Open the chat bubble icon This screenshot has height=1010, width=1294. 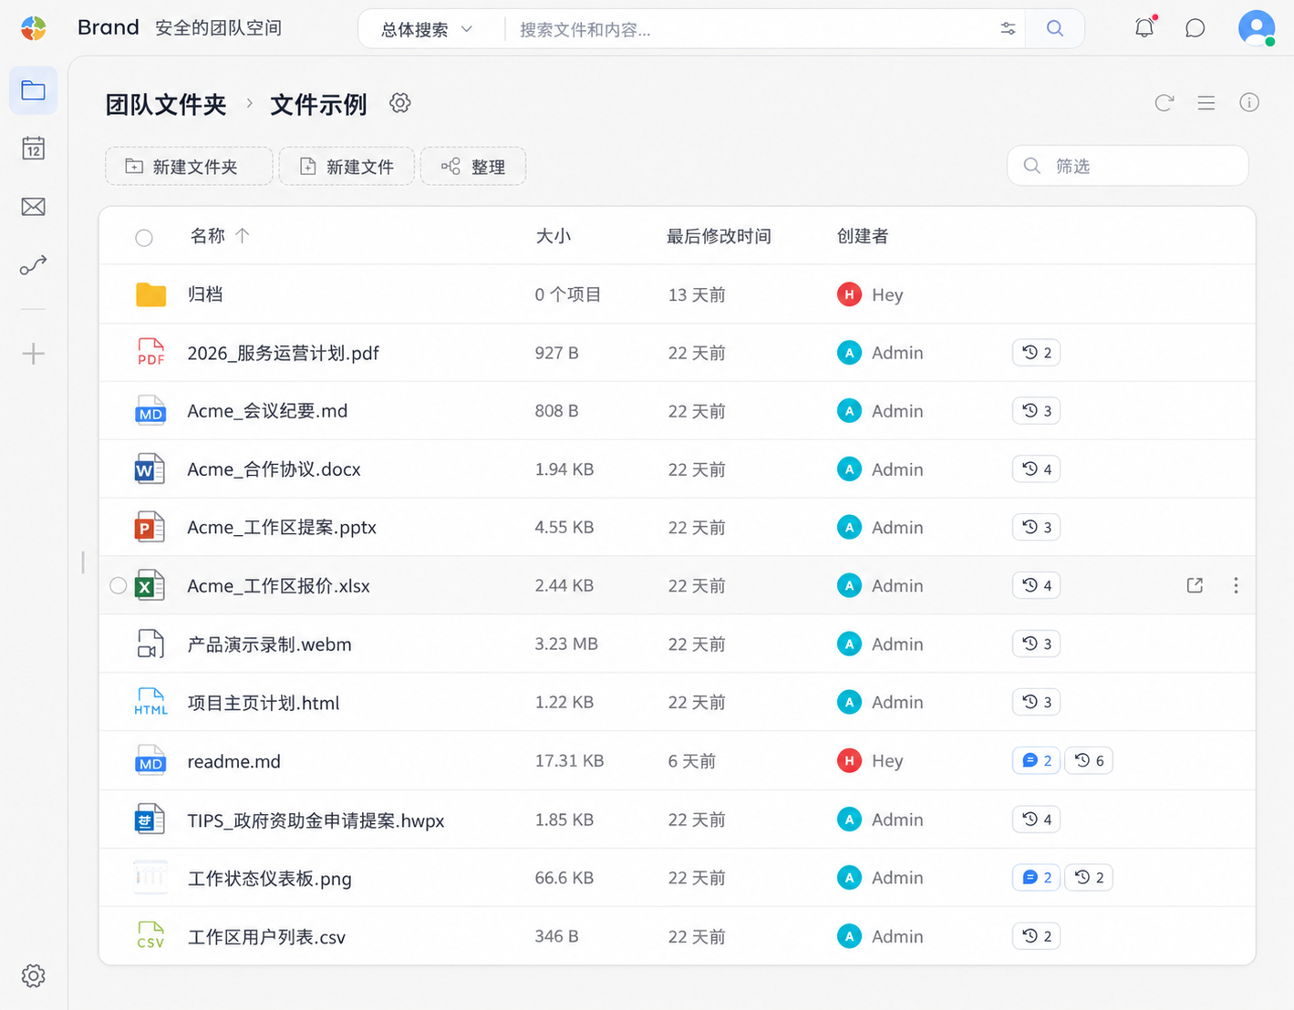(1195, 28)
